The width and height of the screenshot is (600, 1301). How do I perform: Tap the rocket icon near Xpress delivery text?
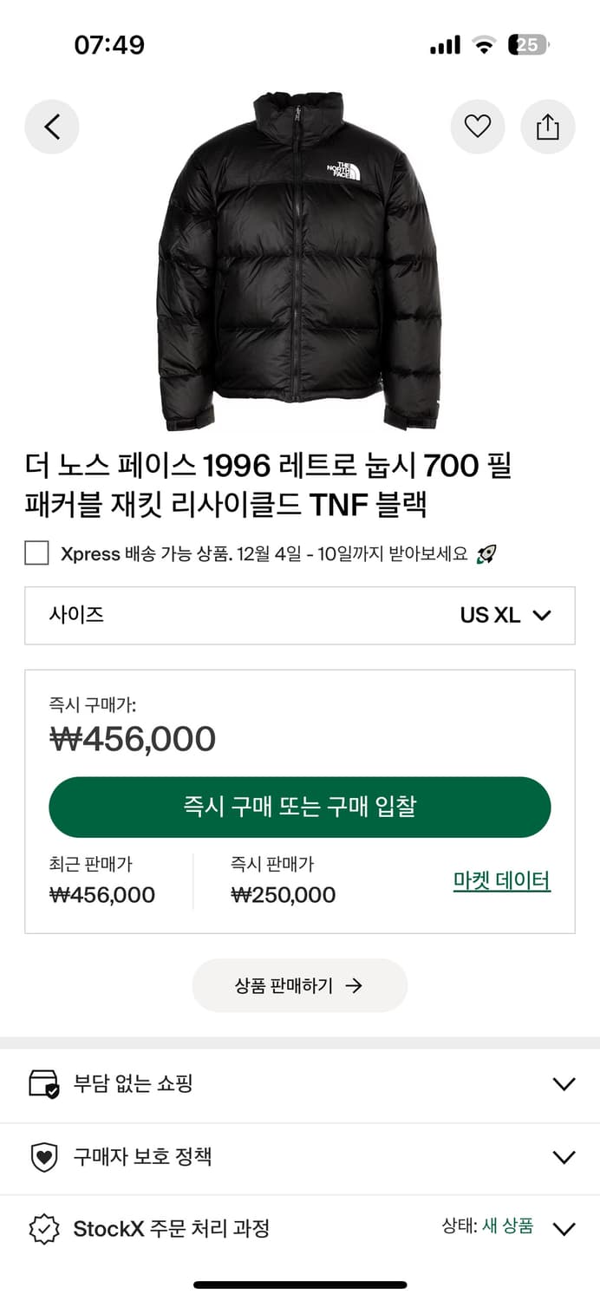click(486, 552)
